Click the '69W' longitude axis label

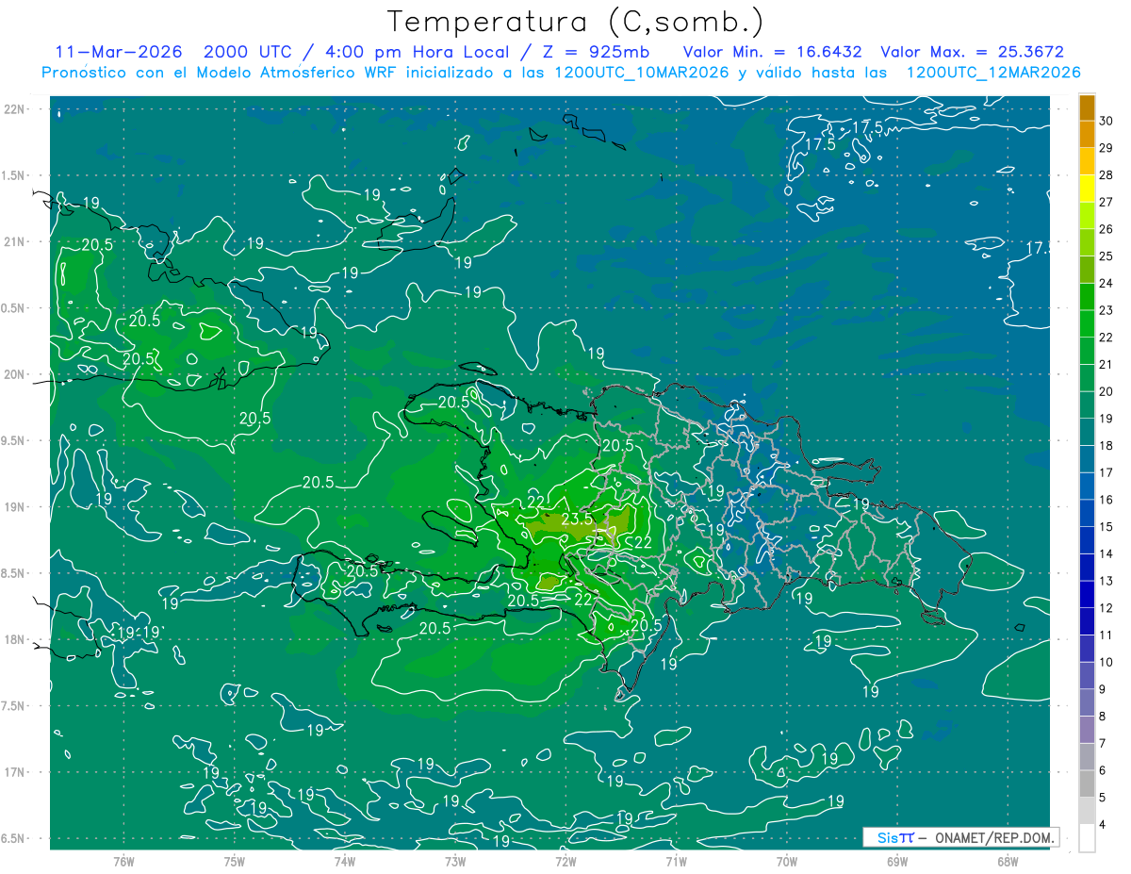(896, 861)
